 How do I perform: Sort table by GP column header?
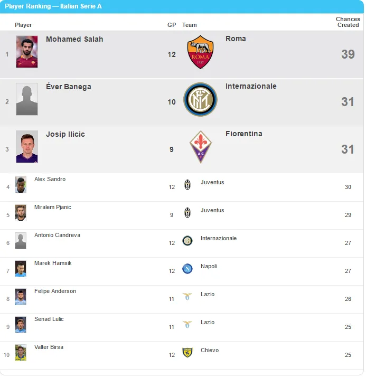172,25
